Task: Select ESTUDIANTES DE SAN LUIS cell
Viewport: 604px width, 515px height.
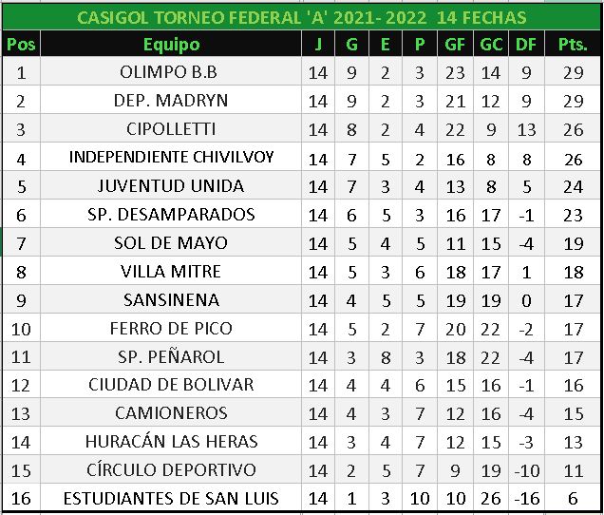Action: [171, 499]
